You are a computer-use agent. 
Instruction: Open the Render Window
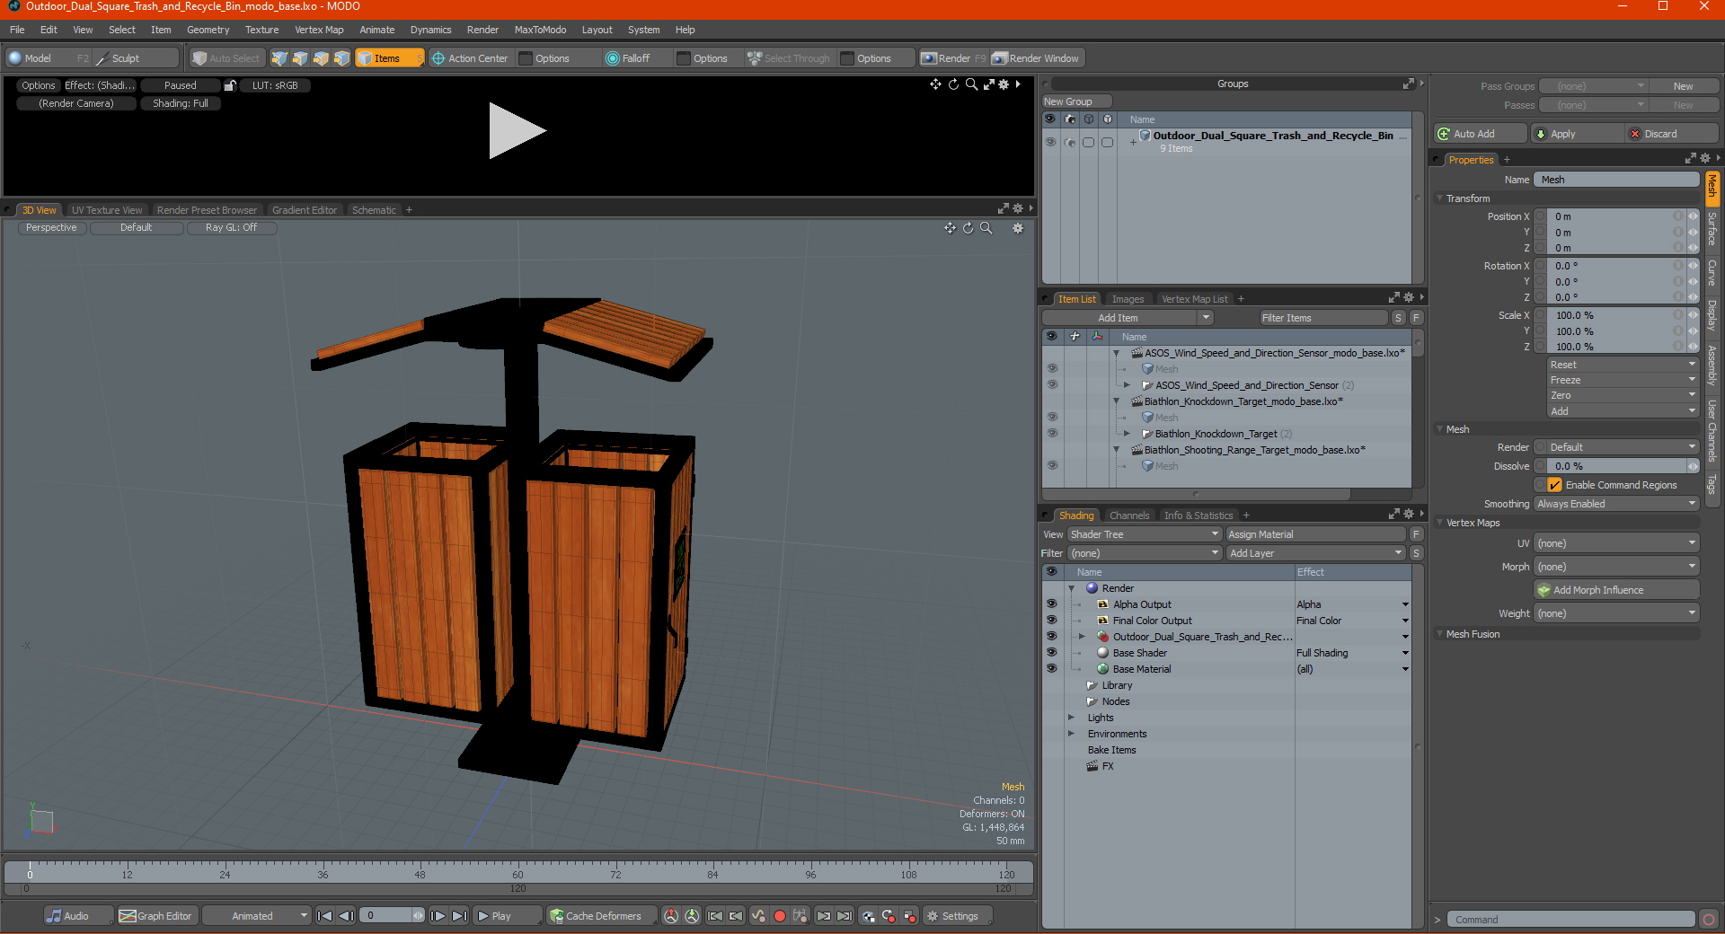pos(1037,58)
